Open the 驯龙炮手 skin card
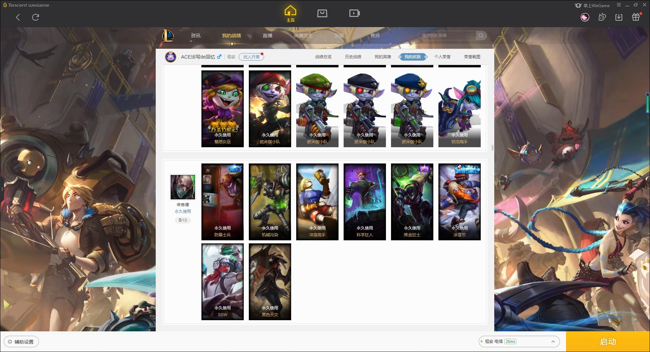Image resolution: width=650 pixels, height=352 pixels. coord(459,109)
